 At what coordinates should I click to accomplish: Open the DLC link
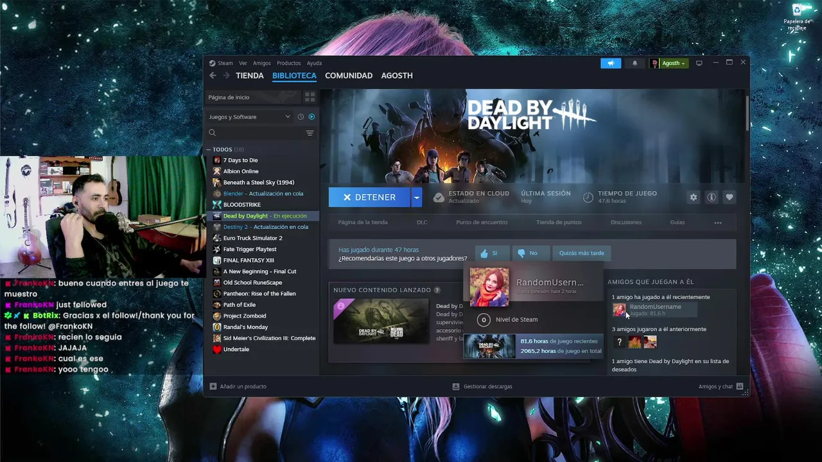(x=422, y=222)
